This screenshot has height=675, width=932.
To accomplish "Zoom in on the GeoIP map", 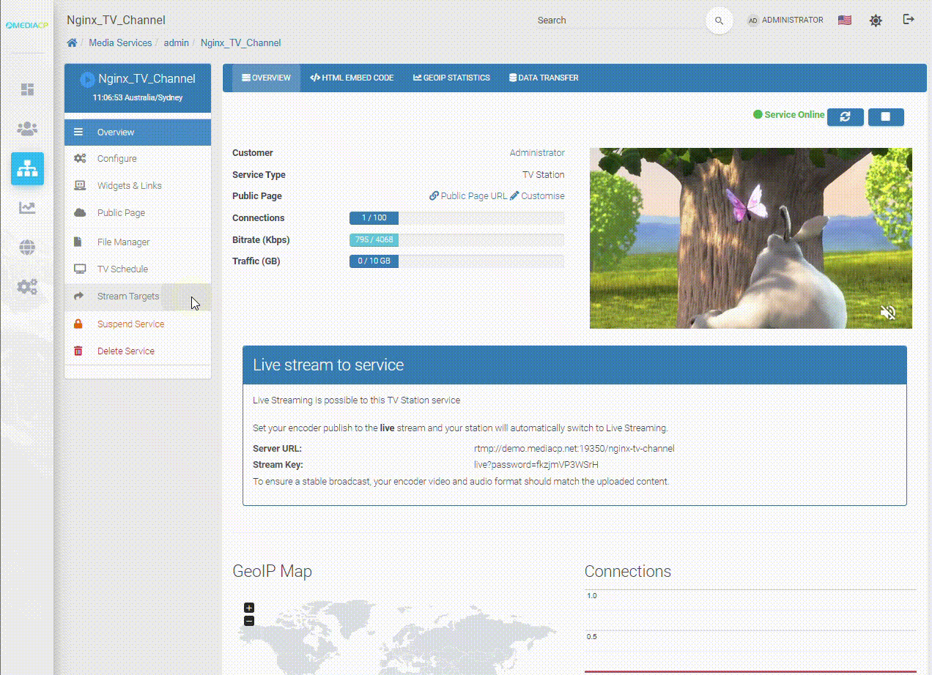I will [x=249, y=608].
